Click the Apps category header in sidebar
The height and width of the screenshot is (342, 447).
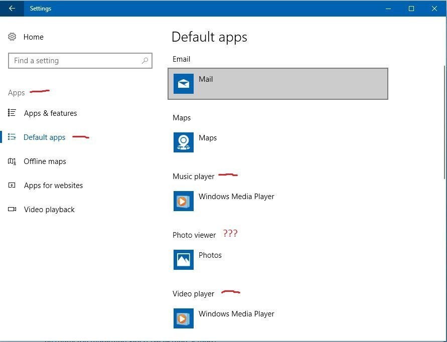16,93
